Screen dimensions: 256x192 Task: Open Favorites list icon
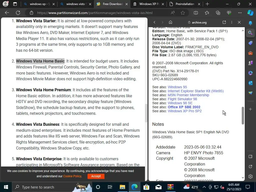click(x=207, y=13)
